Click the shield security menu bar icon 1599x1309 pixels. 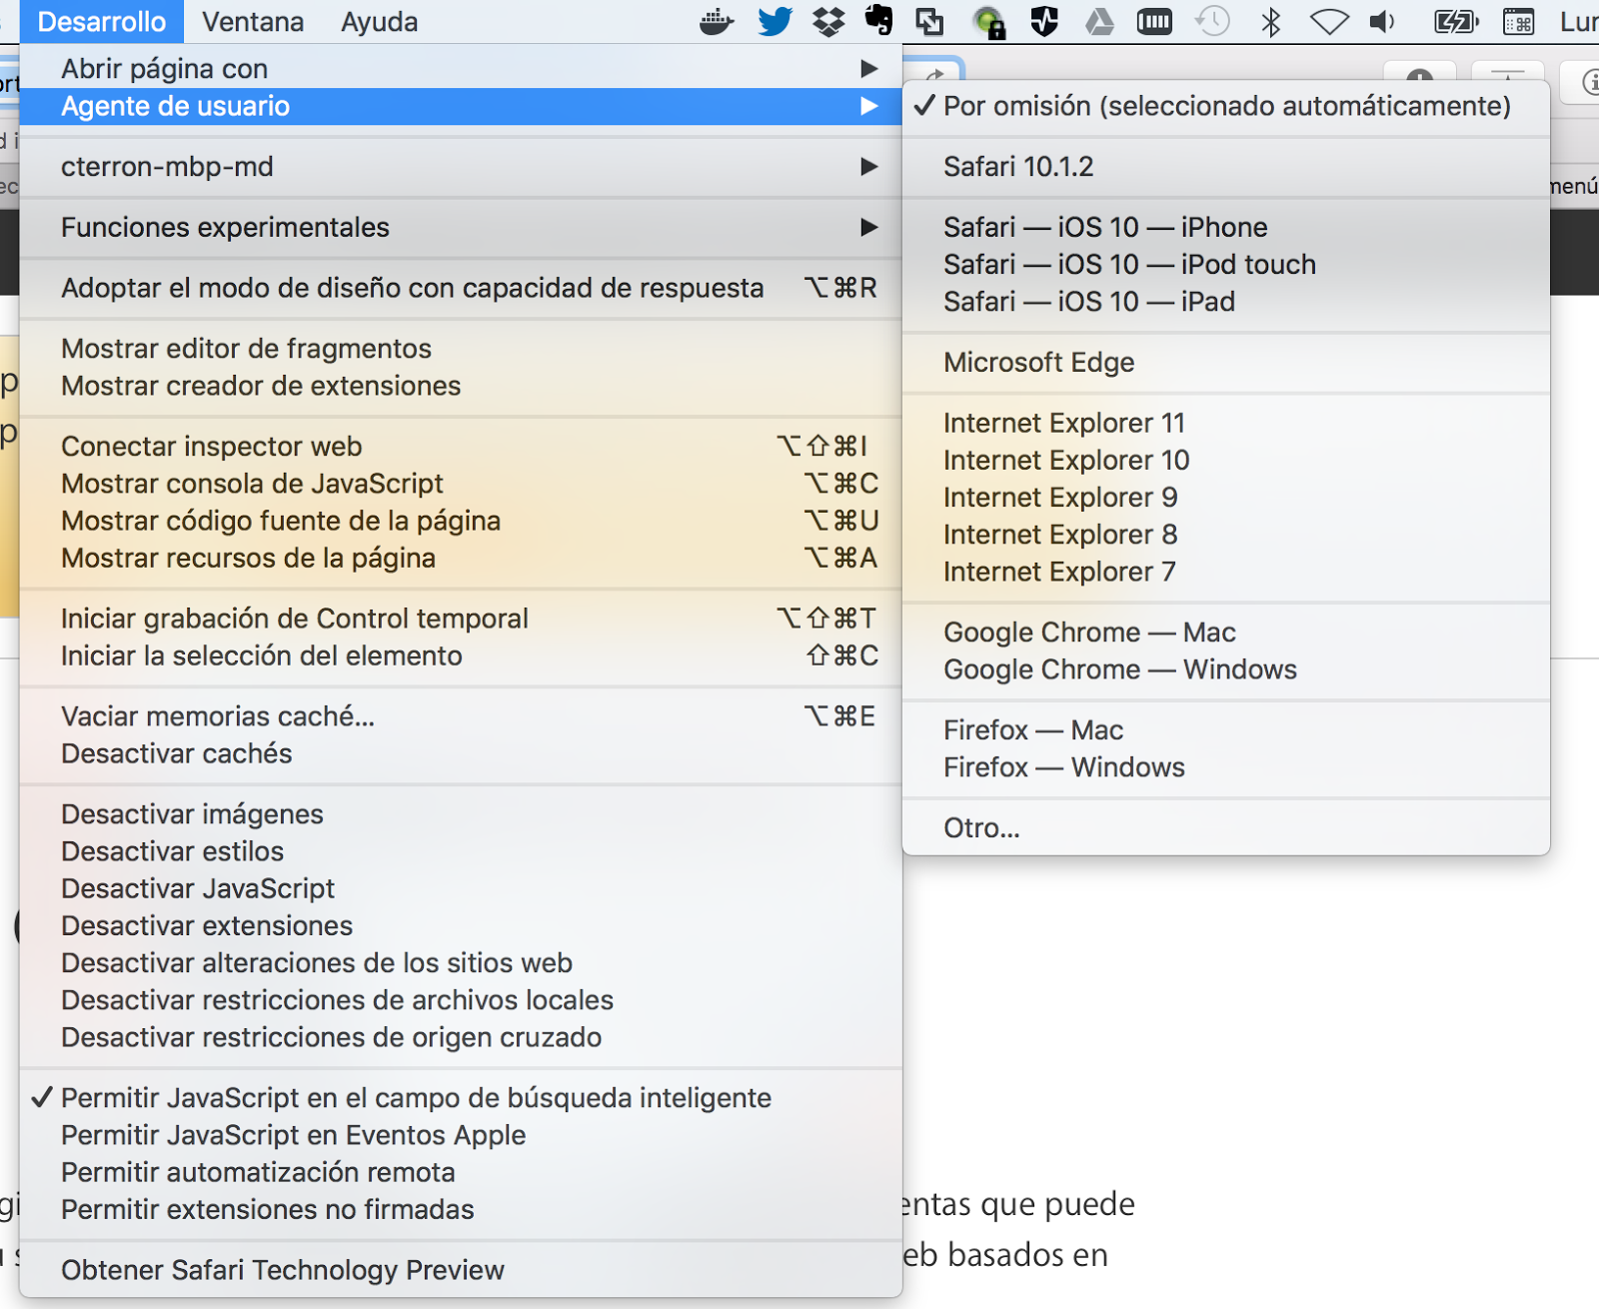point(1044,21)
